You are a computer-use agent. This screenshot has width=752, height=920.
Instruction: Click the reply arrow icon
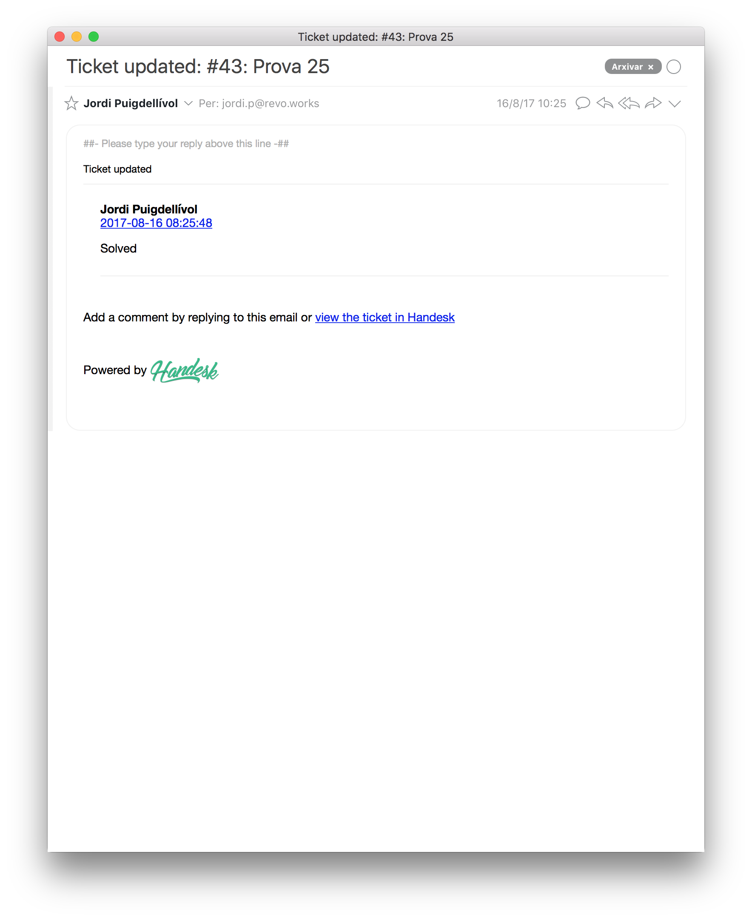[x=605, y=103]
